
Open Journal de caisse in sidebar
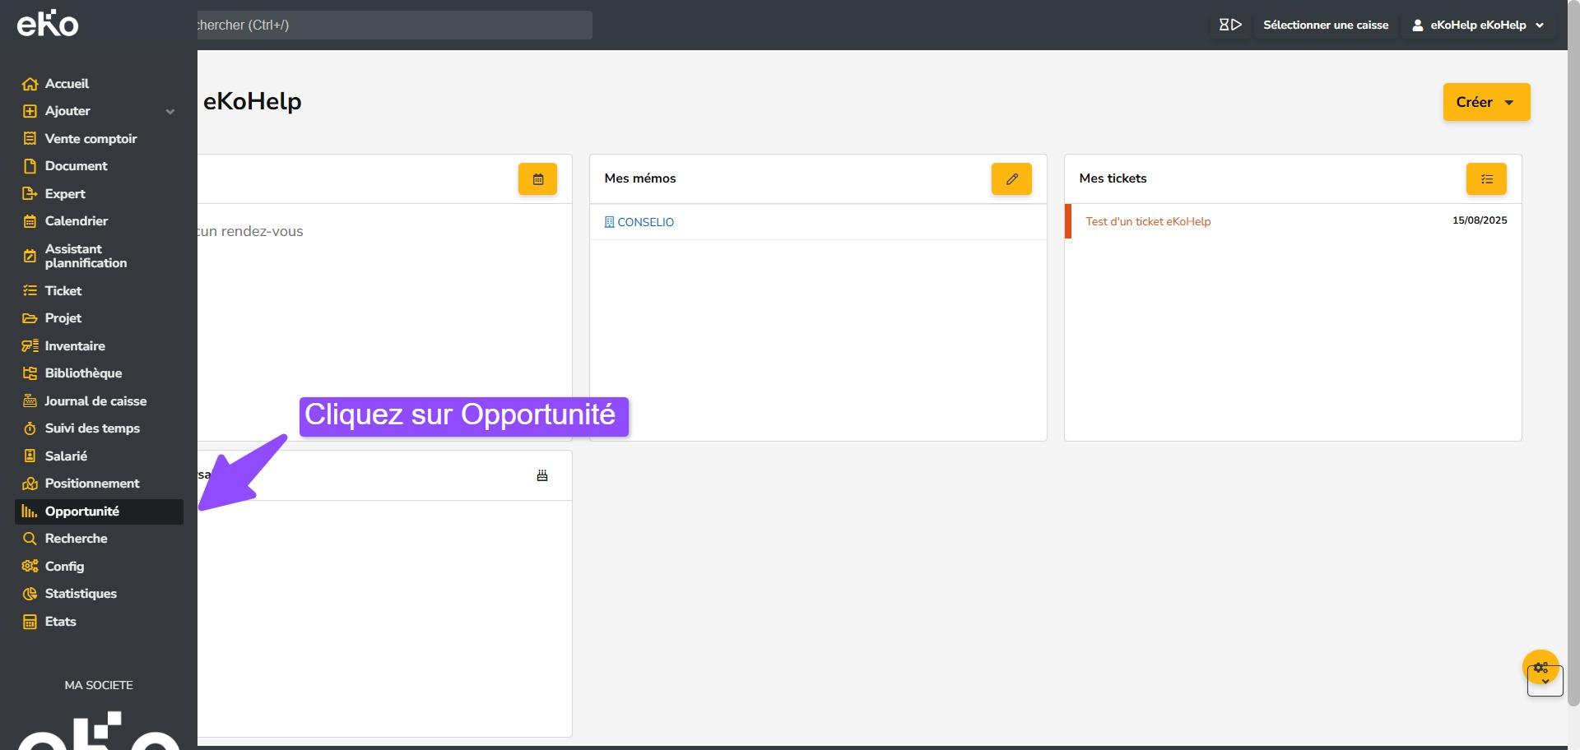pos(95,401)
